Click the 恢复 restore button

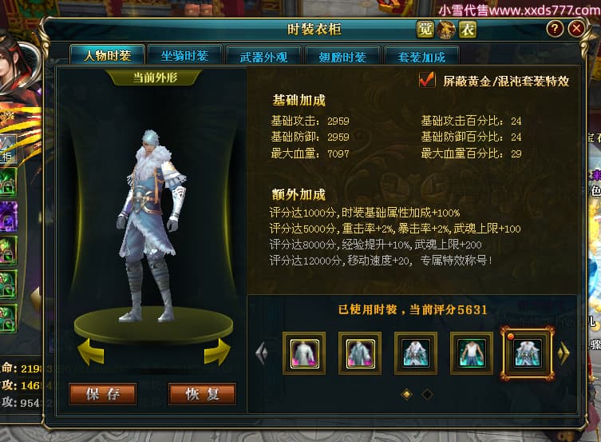click(202, 394)
